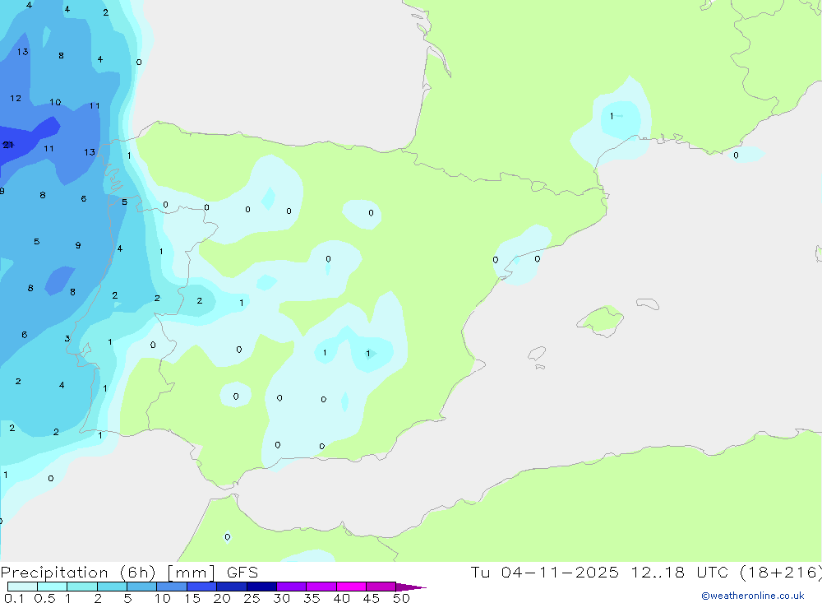The height and width of the screenshot is (603, 822).
Task: Click the "(18+216)" forecast run text
Action: click(x=781, y=573)
